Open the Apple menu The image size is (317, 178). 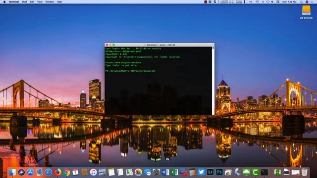tap(4, 2)
